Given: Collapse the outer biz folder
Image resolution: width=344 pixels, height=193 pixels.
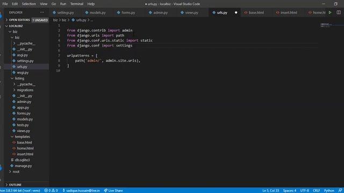Looking at the screenshot, I should point(10,32).
